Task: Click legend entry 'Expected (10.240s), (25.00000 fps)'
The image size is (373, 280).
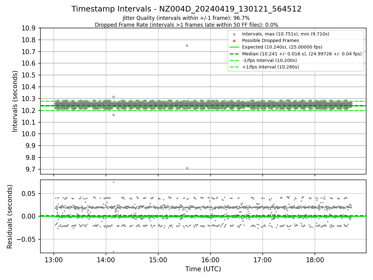Action: coord(282,47)
